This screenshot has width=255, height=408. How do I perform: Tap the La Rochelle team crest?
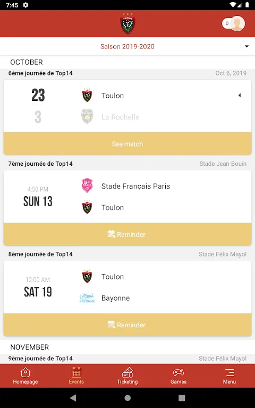[87, 116]
